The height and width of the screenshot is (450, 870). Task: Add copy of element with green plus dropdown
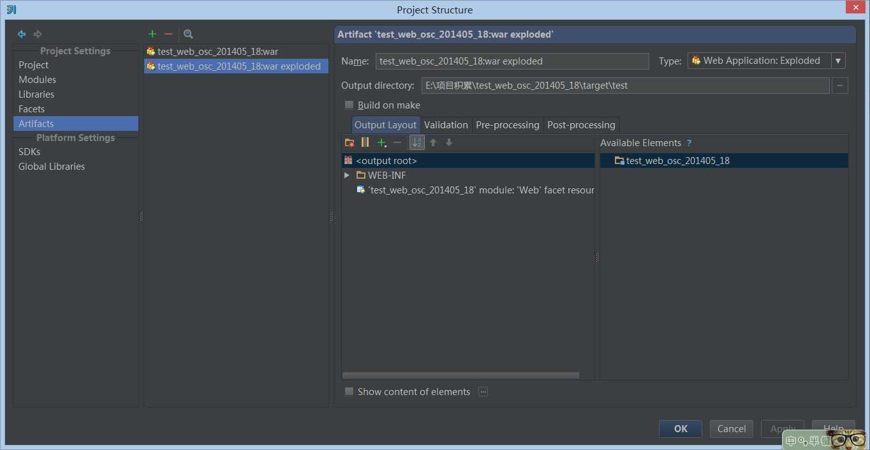click(x=381, y=142)
